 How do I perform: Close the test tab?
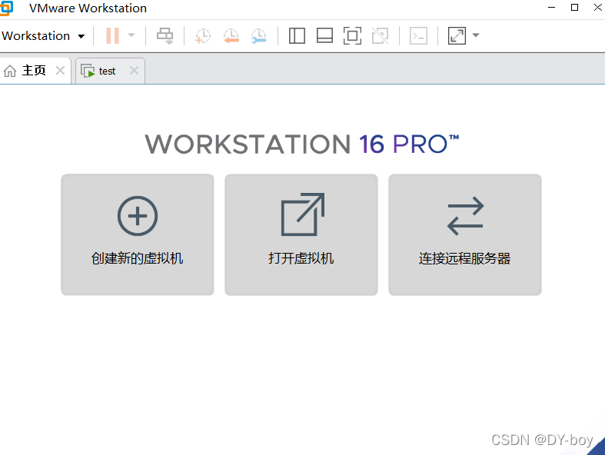[x=134, y=70]
